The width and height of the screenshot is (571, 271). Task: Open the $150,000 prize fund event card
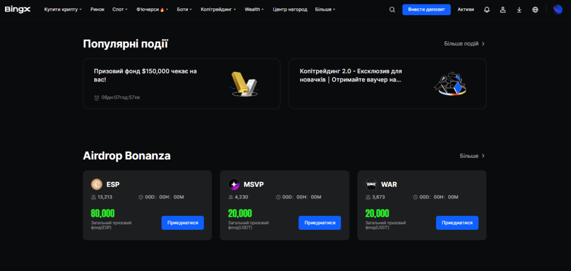tap(182, 84)
